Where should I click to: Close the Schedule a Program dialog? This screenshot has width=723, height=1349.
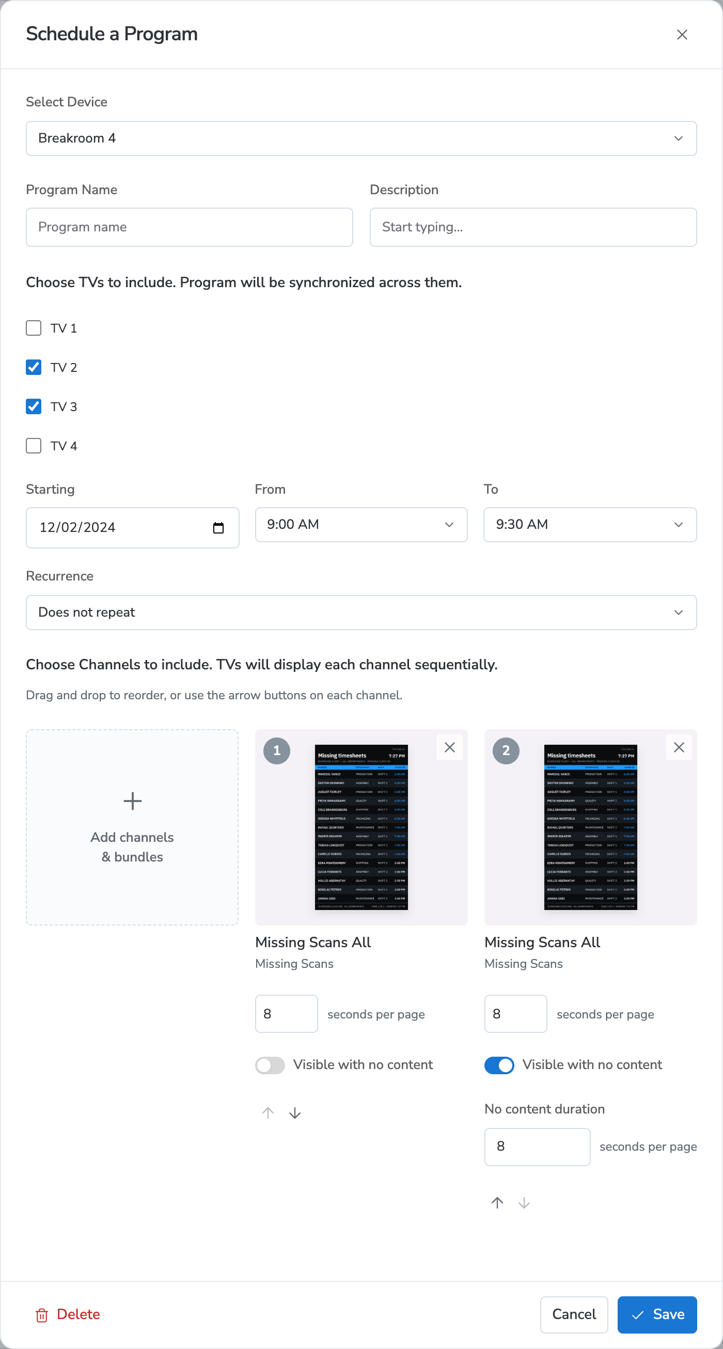[682, 35]
